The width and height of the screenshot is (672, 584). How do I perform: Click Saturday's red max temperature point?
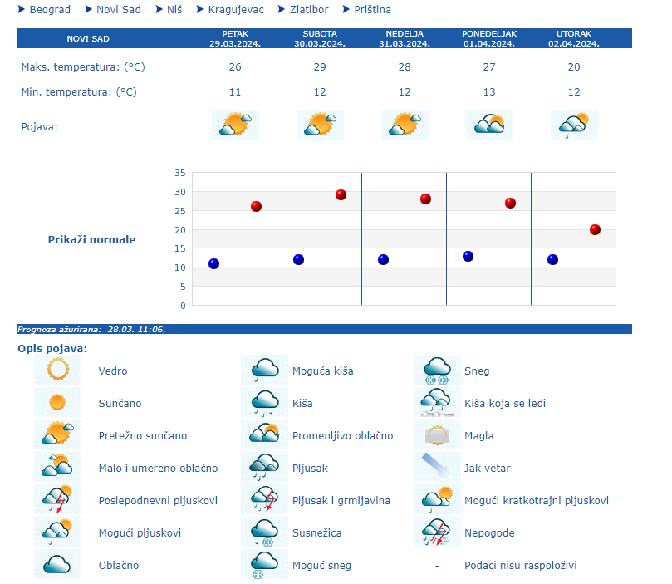coord(341,194)
